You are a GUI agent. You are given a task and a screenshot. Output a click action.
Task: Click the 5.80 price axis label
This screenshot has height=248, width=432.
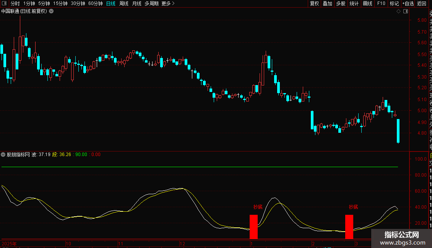click(422, 20)
